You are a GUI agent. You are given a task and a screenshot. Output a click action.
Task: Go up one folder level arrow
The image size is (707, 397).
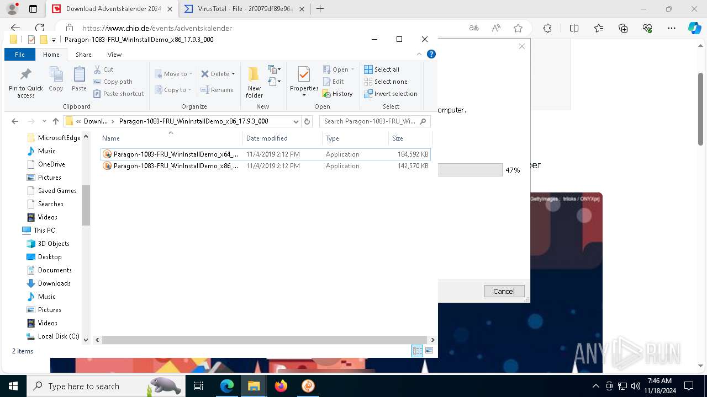(x=55, y=121)
